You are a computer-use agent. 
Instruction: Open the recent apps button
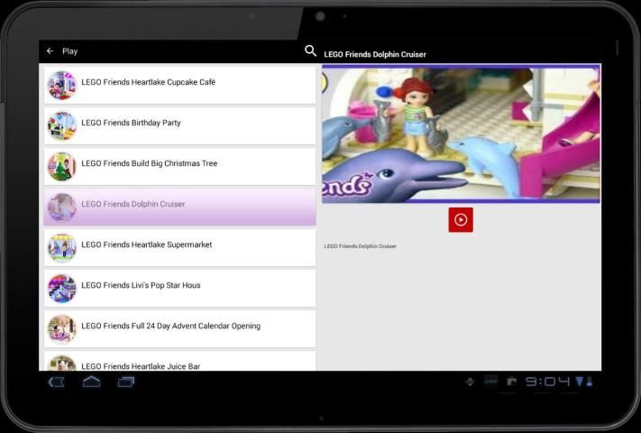pyautogui.click(x=126, y=382)
